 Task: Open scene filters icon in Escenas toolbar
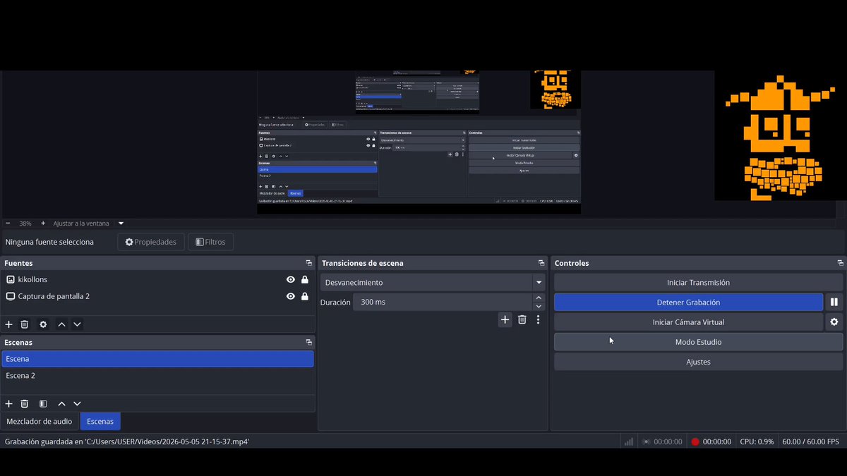(x=43, y=403)
